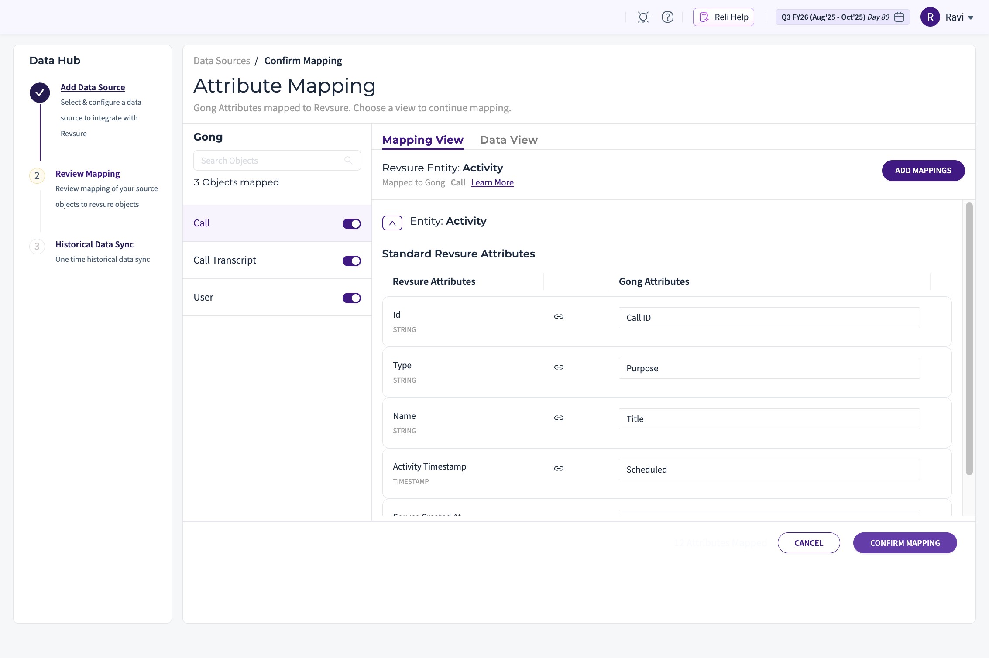Click the search magnifier in Search Objects
The image size is (989, 658).
[x=348, y=160]
